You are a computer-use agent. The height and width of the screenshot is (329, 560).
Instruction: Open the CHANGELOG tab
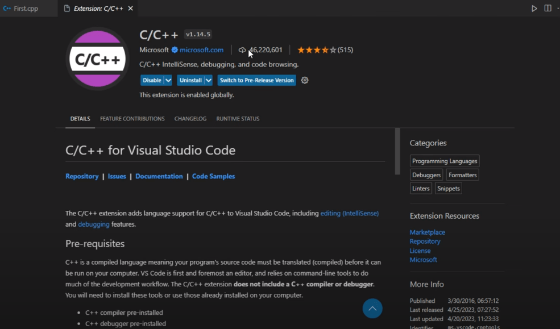190,119
